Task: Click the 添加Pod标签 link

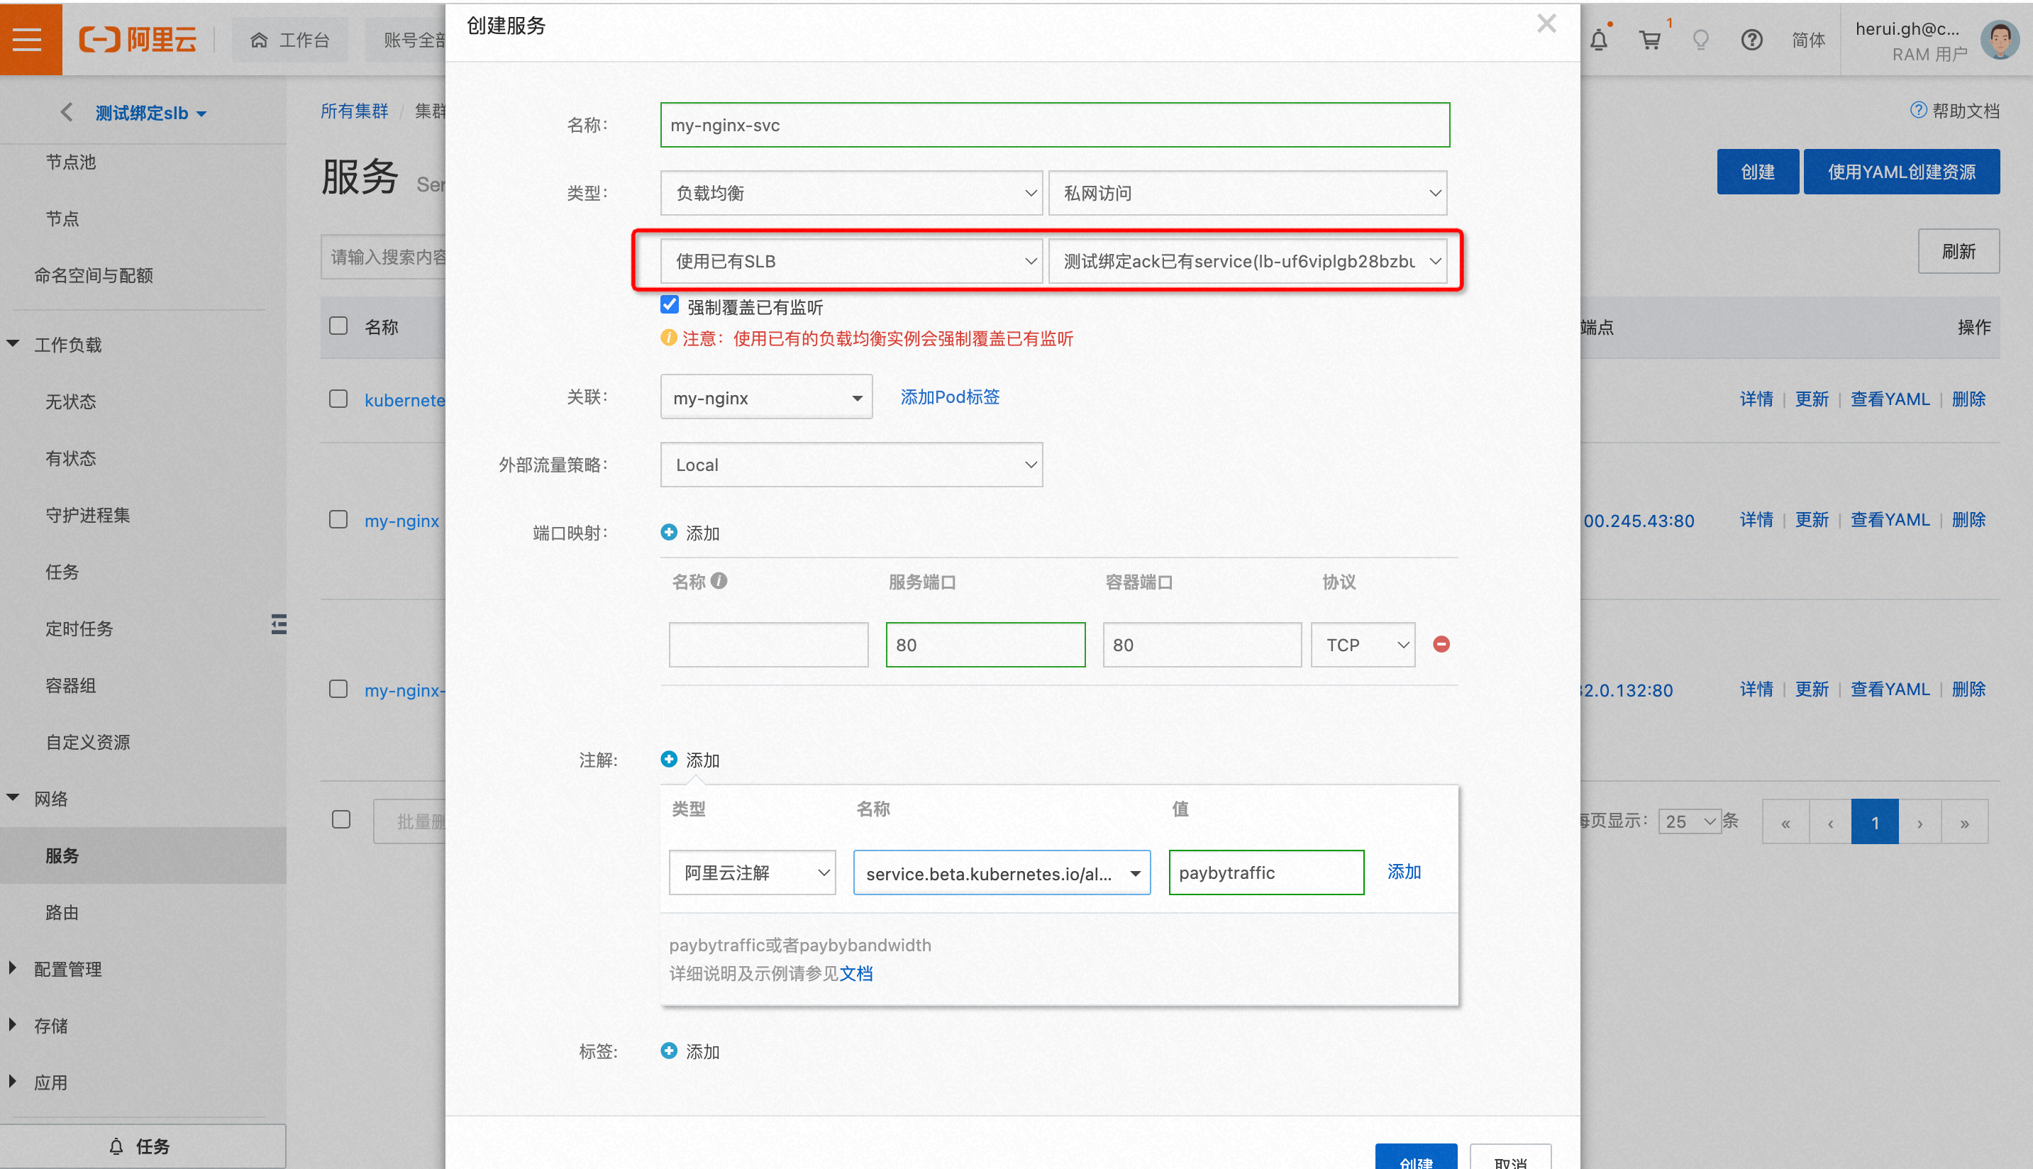Action: [950, 397]
